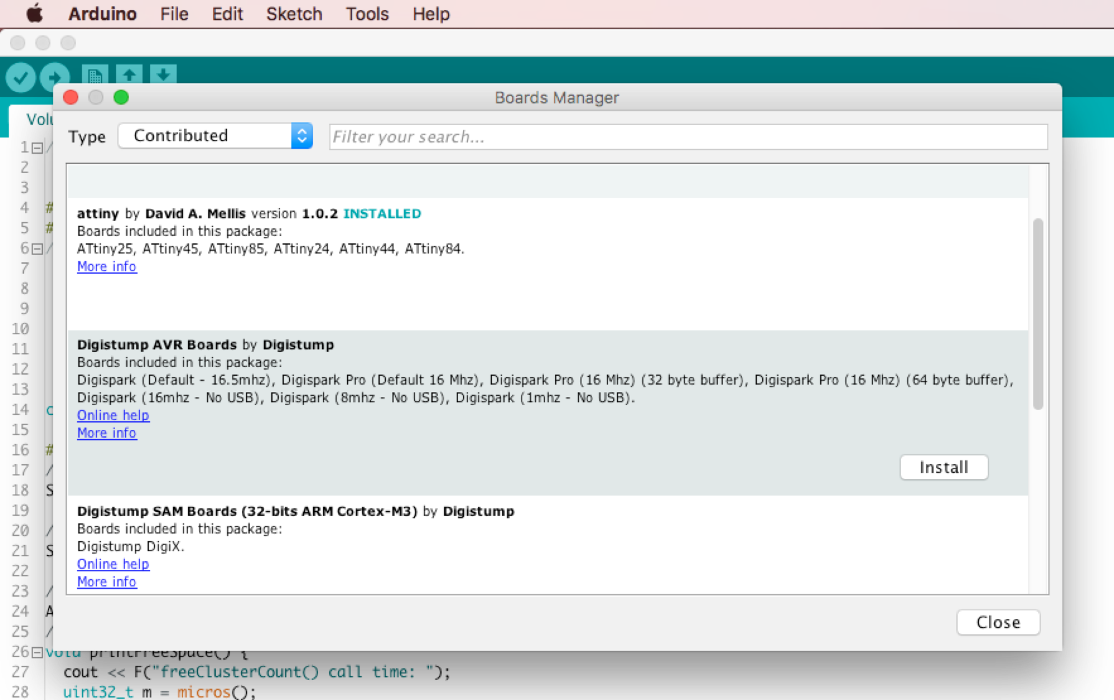1114x700 pixels.
Task: Click the Digistump SAM Boards package title
Action: pyautogui.click(x=247, y=511)
